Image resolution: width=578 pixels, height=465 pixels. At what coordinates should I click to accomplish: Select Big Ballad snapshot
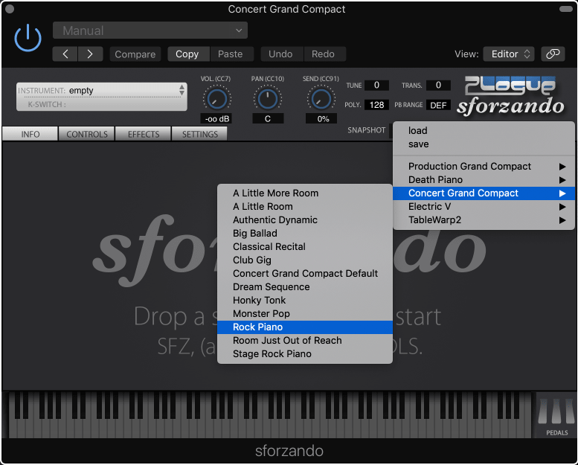click(x=305, y=234)
